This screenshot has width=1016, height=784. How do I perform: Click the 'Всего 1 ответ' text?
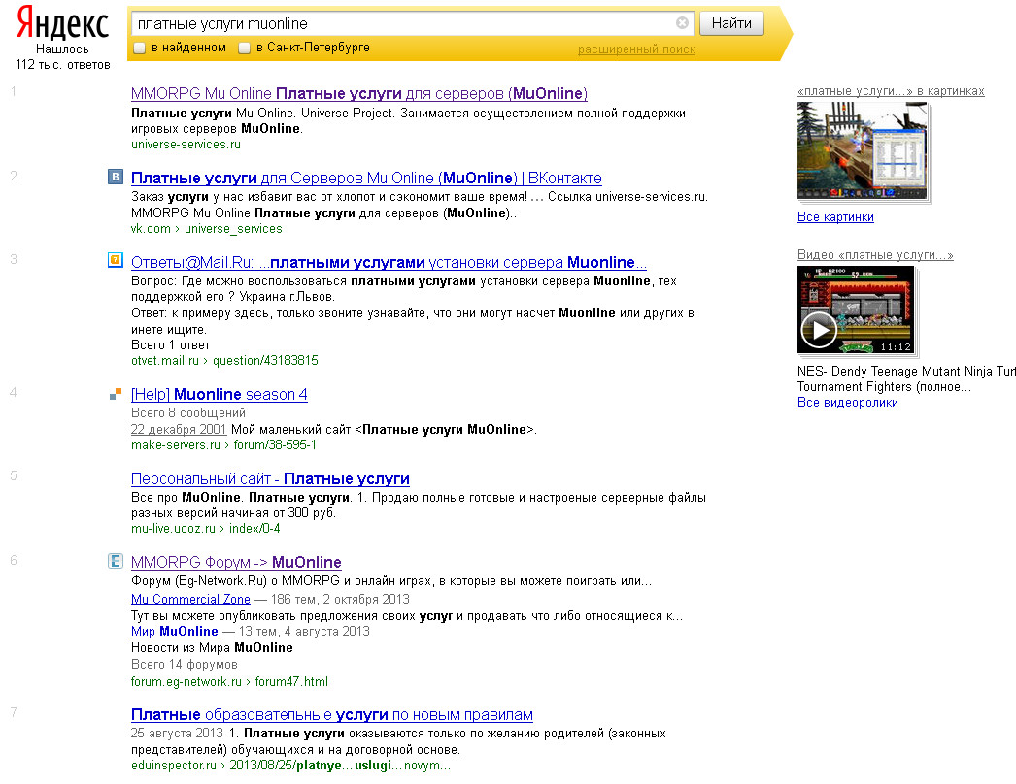[x=170, y=345]
